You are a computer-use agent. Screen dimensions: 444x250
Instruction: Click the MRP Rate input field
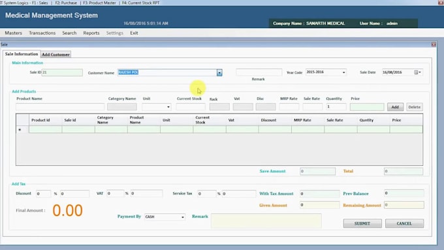click(289, 107)
